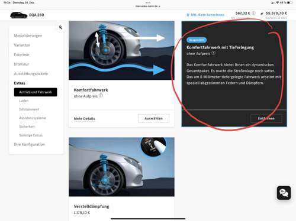
Task: Click the icon before 55.370,70 € price
Action: 262,14
